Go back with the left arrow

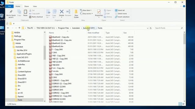click(8, 28)
